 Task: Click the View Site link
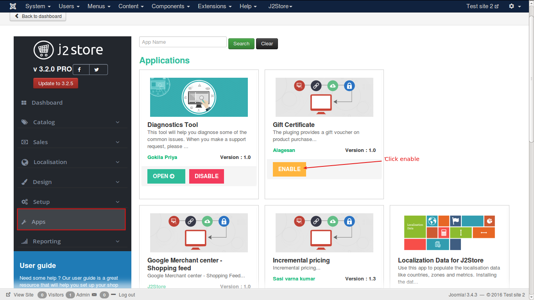[x=23, y=295]
